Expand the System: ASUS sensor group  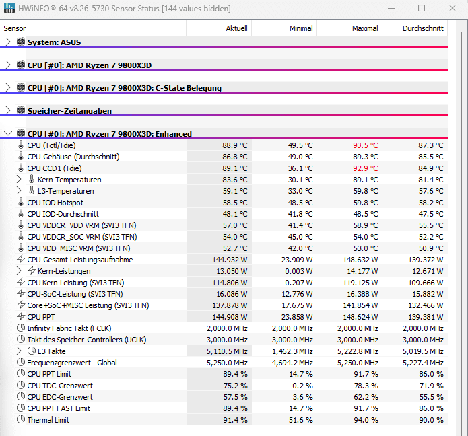(8, 42)
